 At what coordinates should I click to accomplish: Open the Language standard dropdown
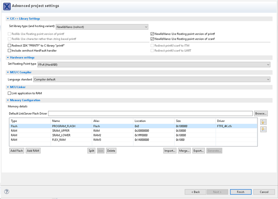pyautogui.click(x=152, y=79)
